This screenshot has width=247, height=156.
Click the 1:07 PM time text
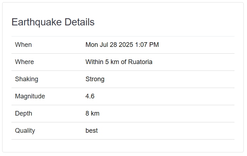(x=147, y=45)
